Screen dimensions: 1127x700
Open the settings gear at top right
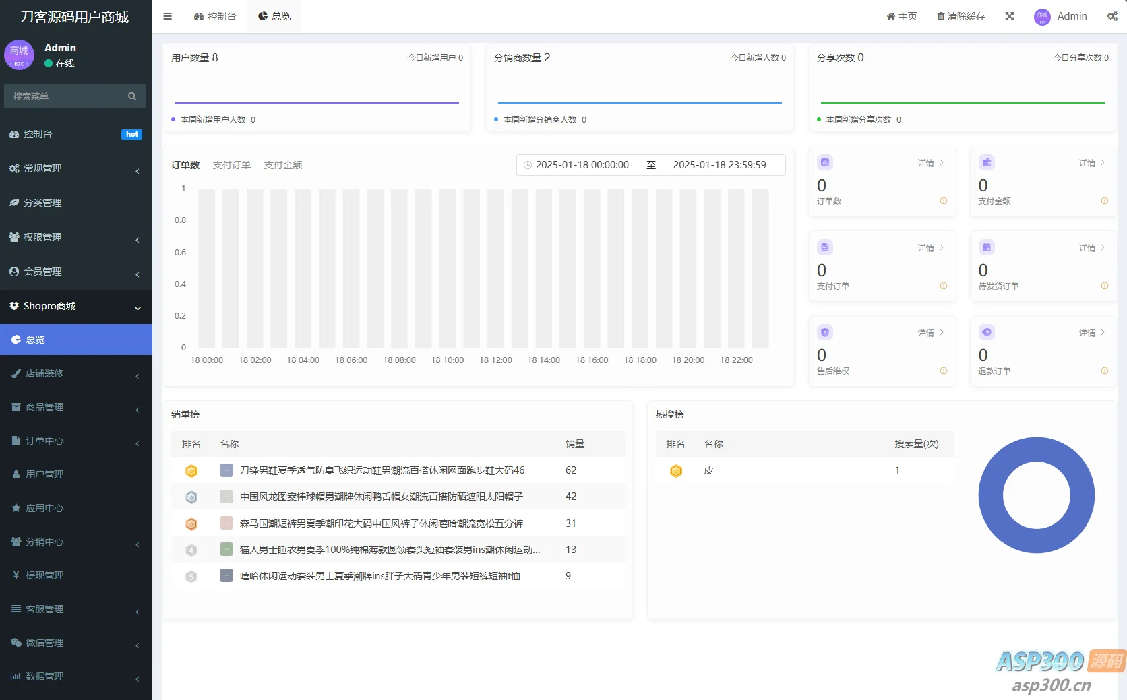coord(1114,15)
